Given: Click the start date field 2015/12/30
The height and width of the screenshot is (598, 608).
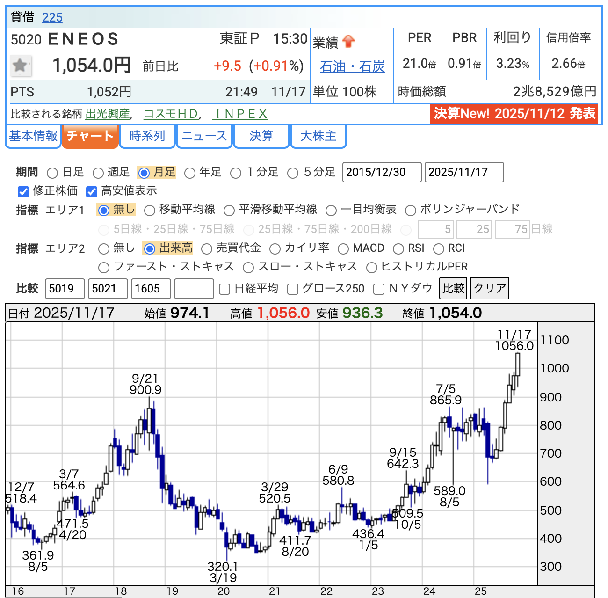Looking at the screenshot, I should click(382, 172).
